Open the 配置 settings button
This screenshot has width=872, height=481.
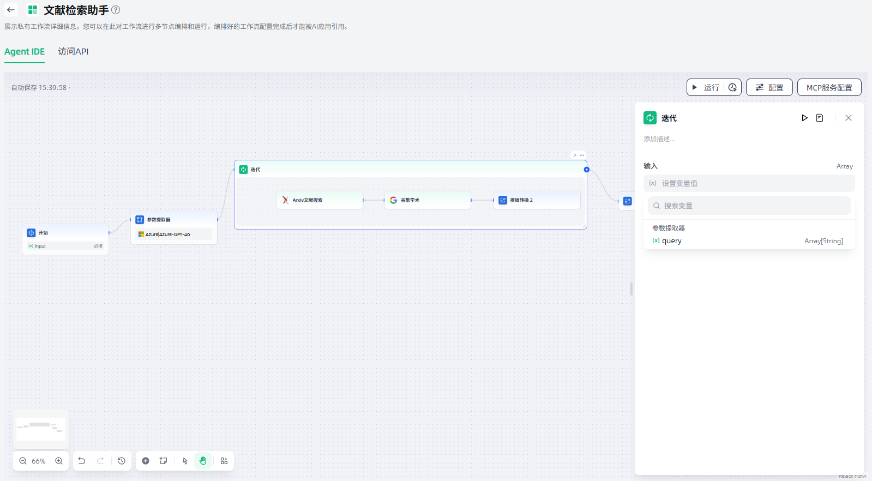(769, 87)
